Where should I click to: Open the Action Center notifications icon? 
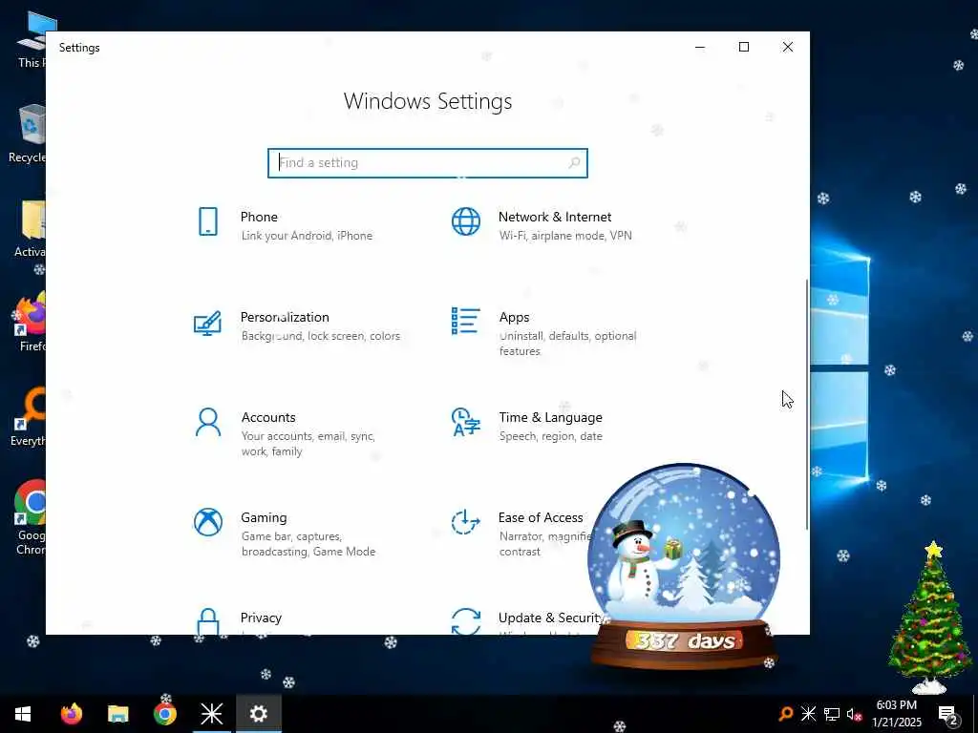(x=948, y=714)
